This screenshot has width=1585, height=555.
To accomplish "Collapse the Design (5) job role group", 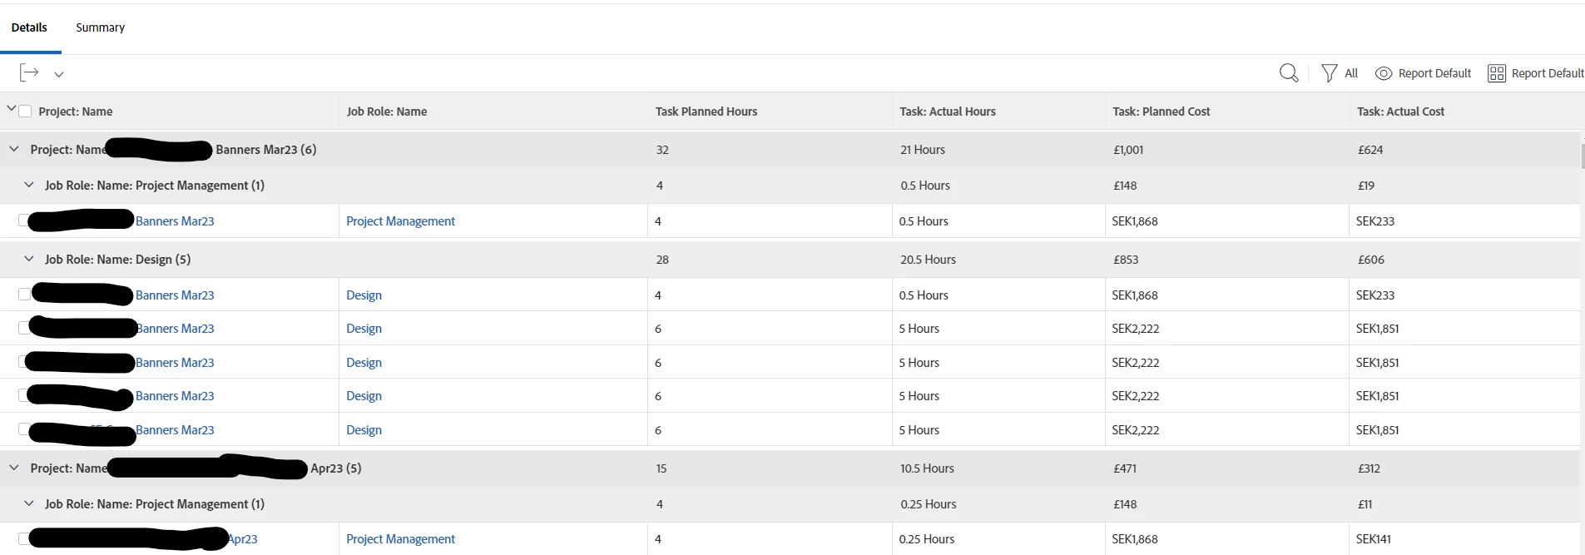I will click(28, 259).
